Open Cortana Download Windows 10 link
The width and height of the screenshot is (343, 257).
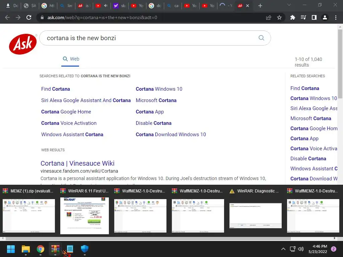pyautogui.click(x=171, y=135)
